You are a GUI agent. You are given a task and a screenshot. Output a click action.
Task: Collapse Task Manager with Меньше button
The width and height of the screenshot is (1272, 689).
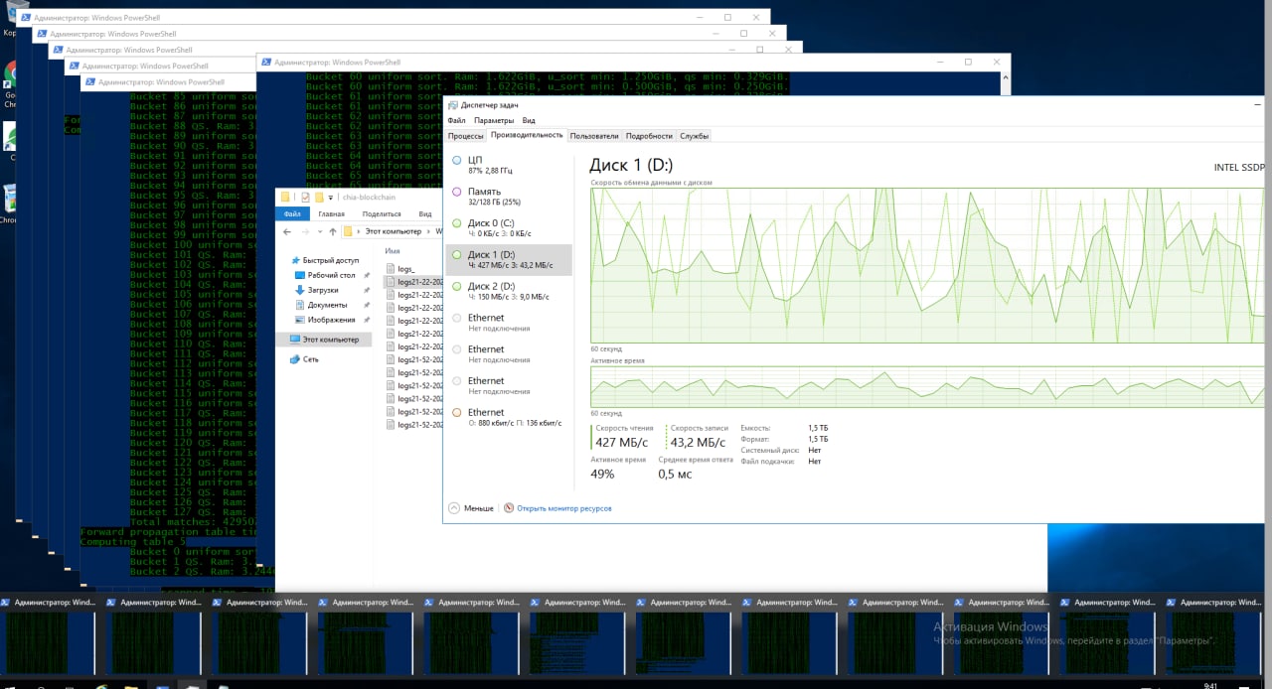(471, 507)
